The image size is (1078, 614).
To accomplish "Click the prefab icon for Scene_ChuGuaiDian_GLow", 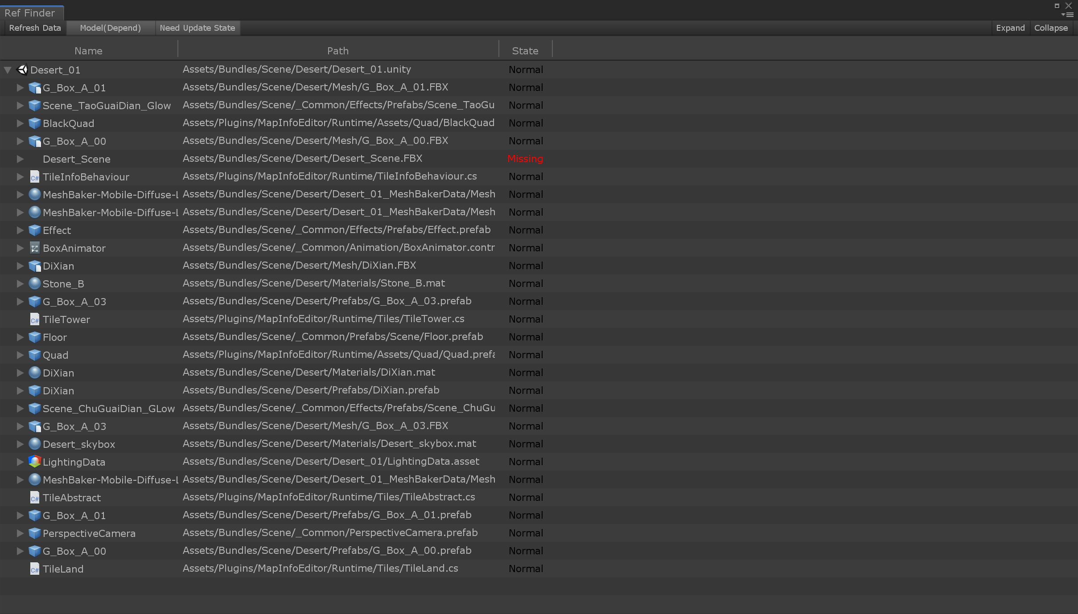I will point(35,409).
